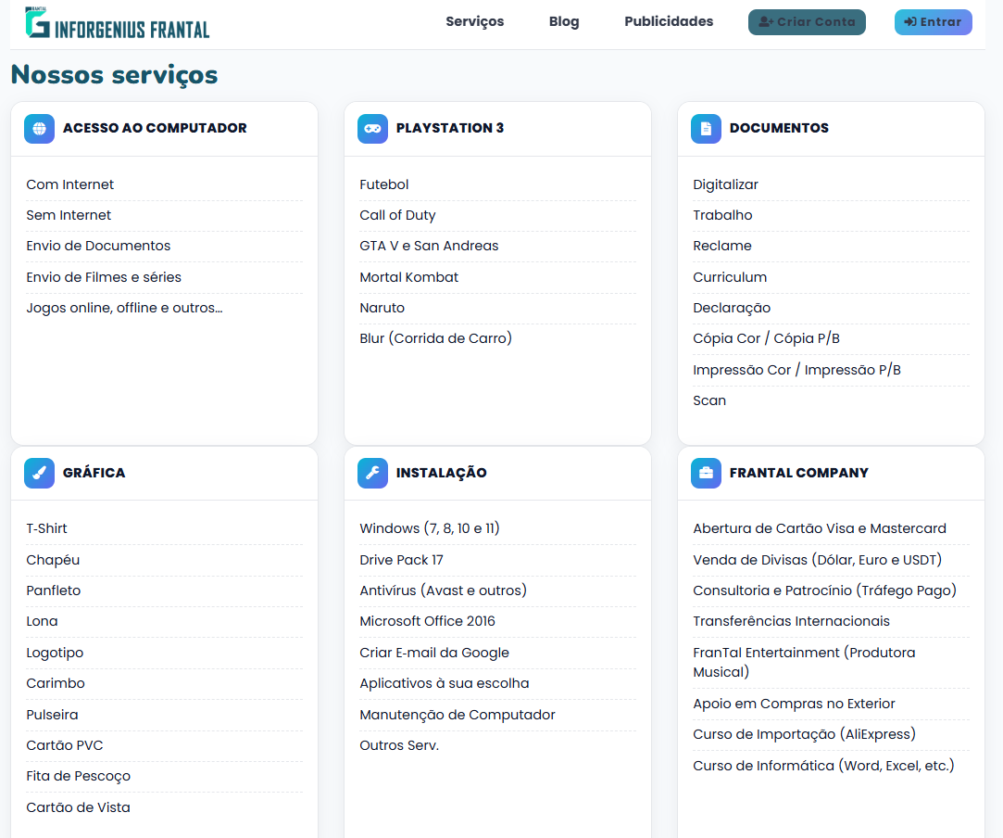Click the globe icon beside Acesso ao Computador
Viewport: 1003px width, 838px height.
39,129
